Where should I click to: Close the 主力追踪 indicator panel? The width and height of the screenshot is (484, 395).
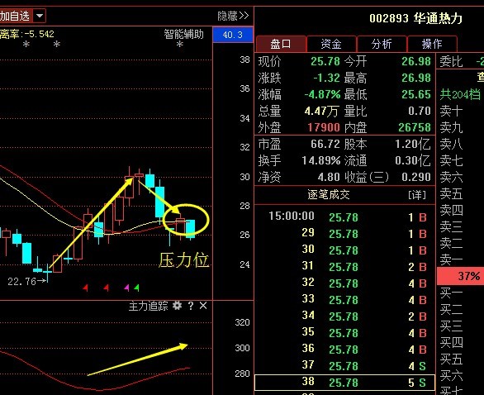point(203,306)
